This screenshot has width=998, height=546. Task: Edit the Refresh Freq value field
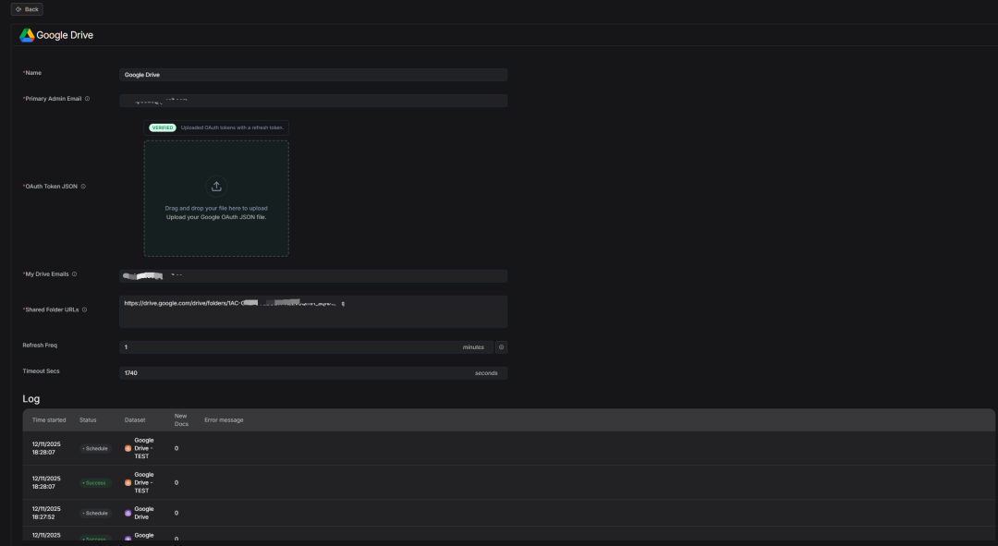coord(306,347)
